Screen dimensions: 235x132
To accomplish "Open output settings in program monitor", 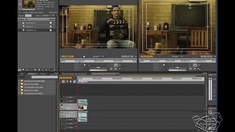I will tap(199, 65).
